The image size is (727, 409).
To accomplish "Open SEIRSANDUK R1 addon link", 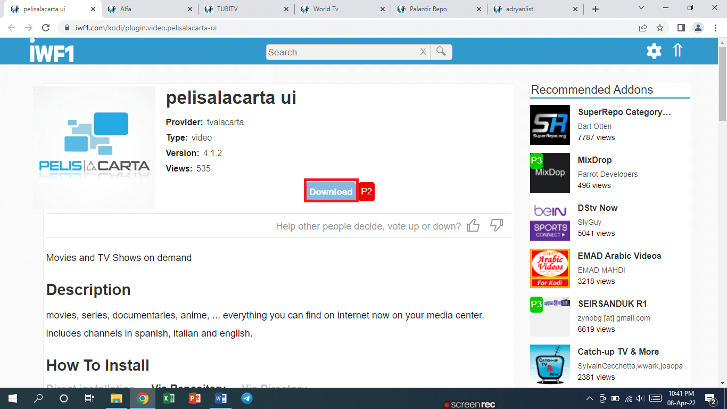I will [x=612, y=304].
